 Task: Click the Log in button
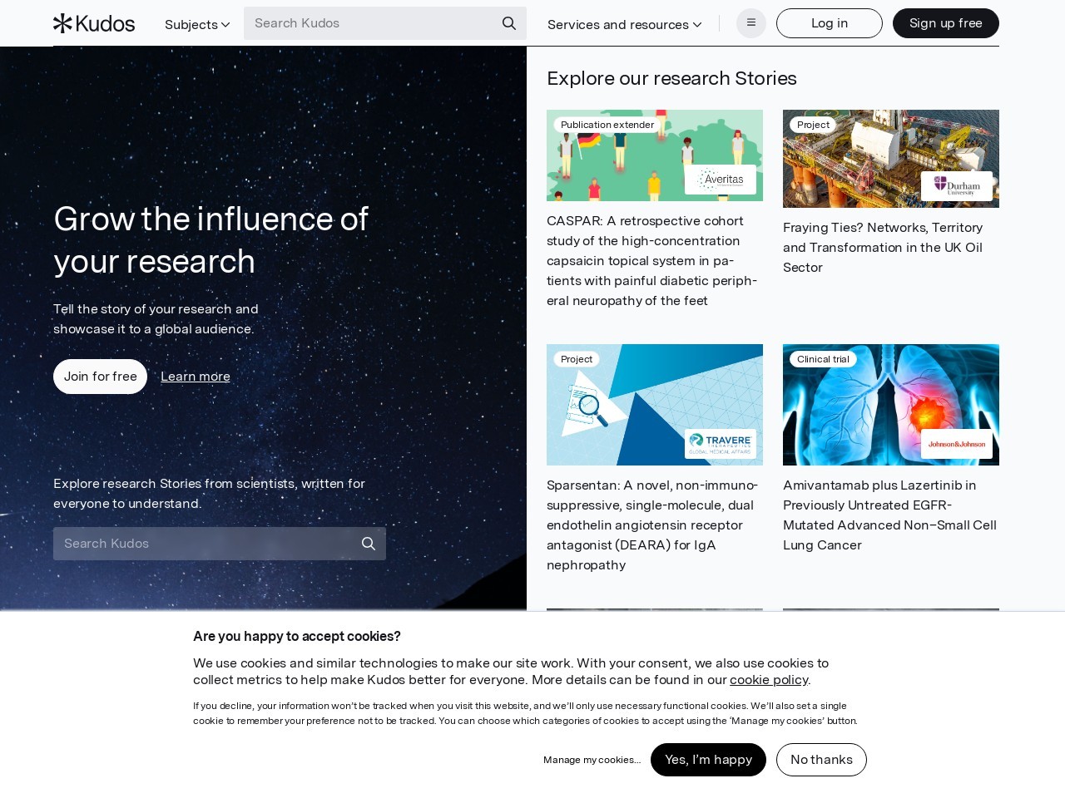(830, 23)
